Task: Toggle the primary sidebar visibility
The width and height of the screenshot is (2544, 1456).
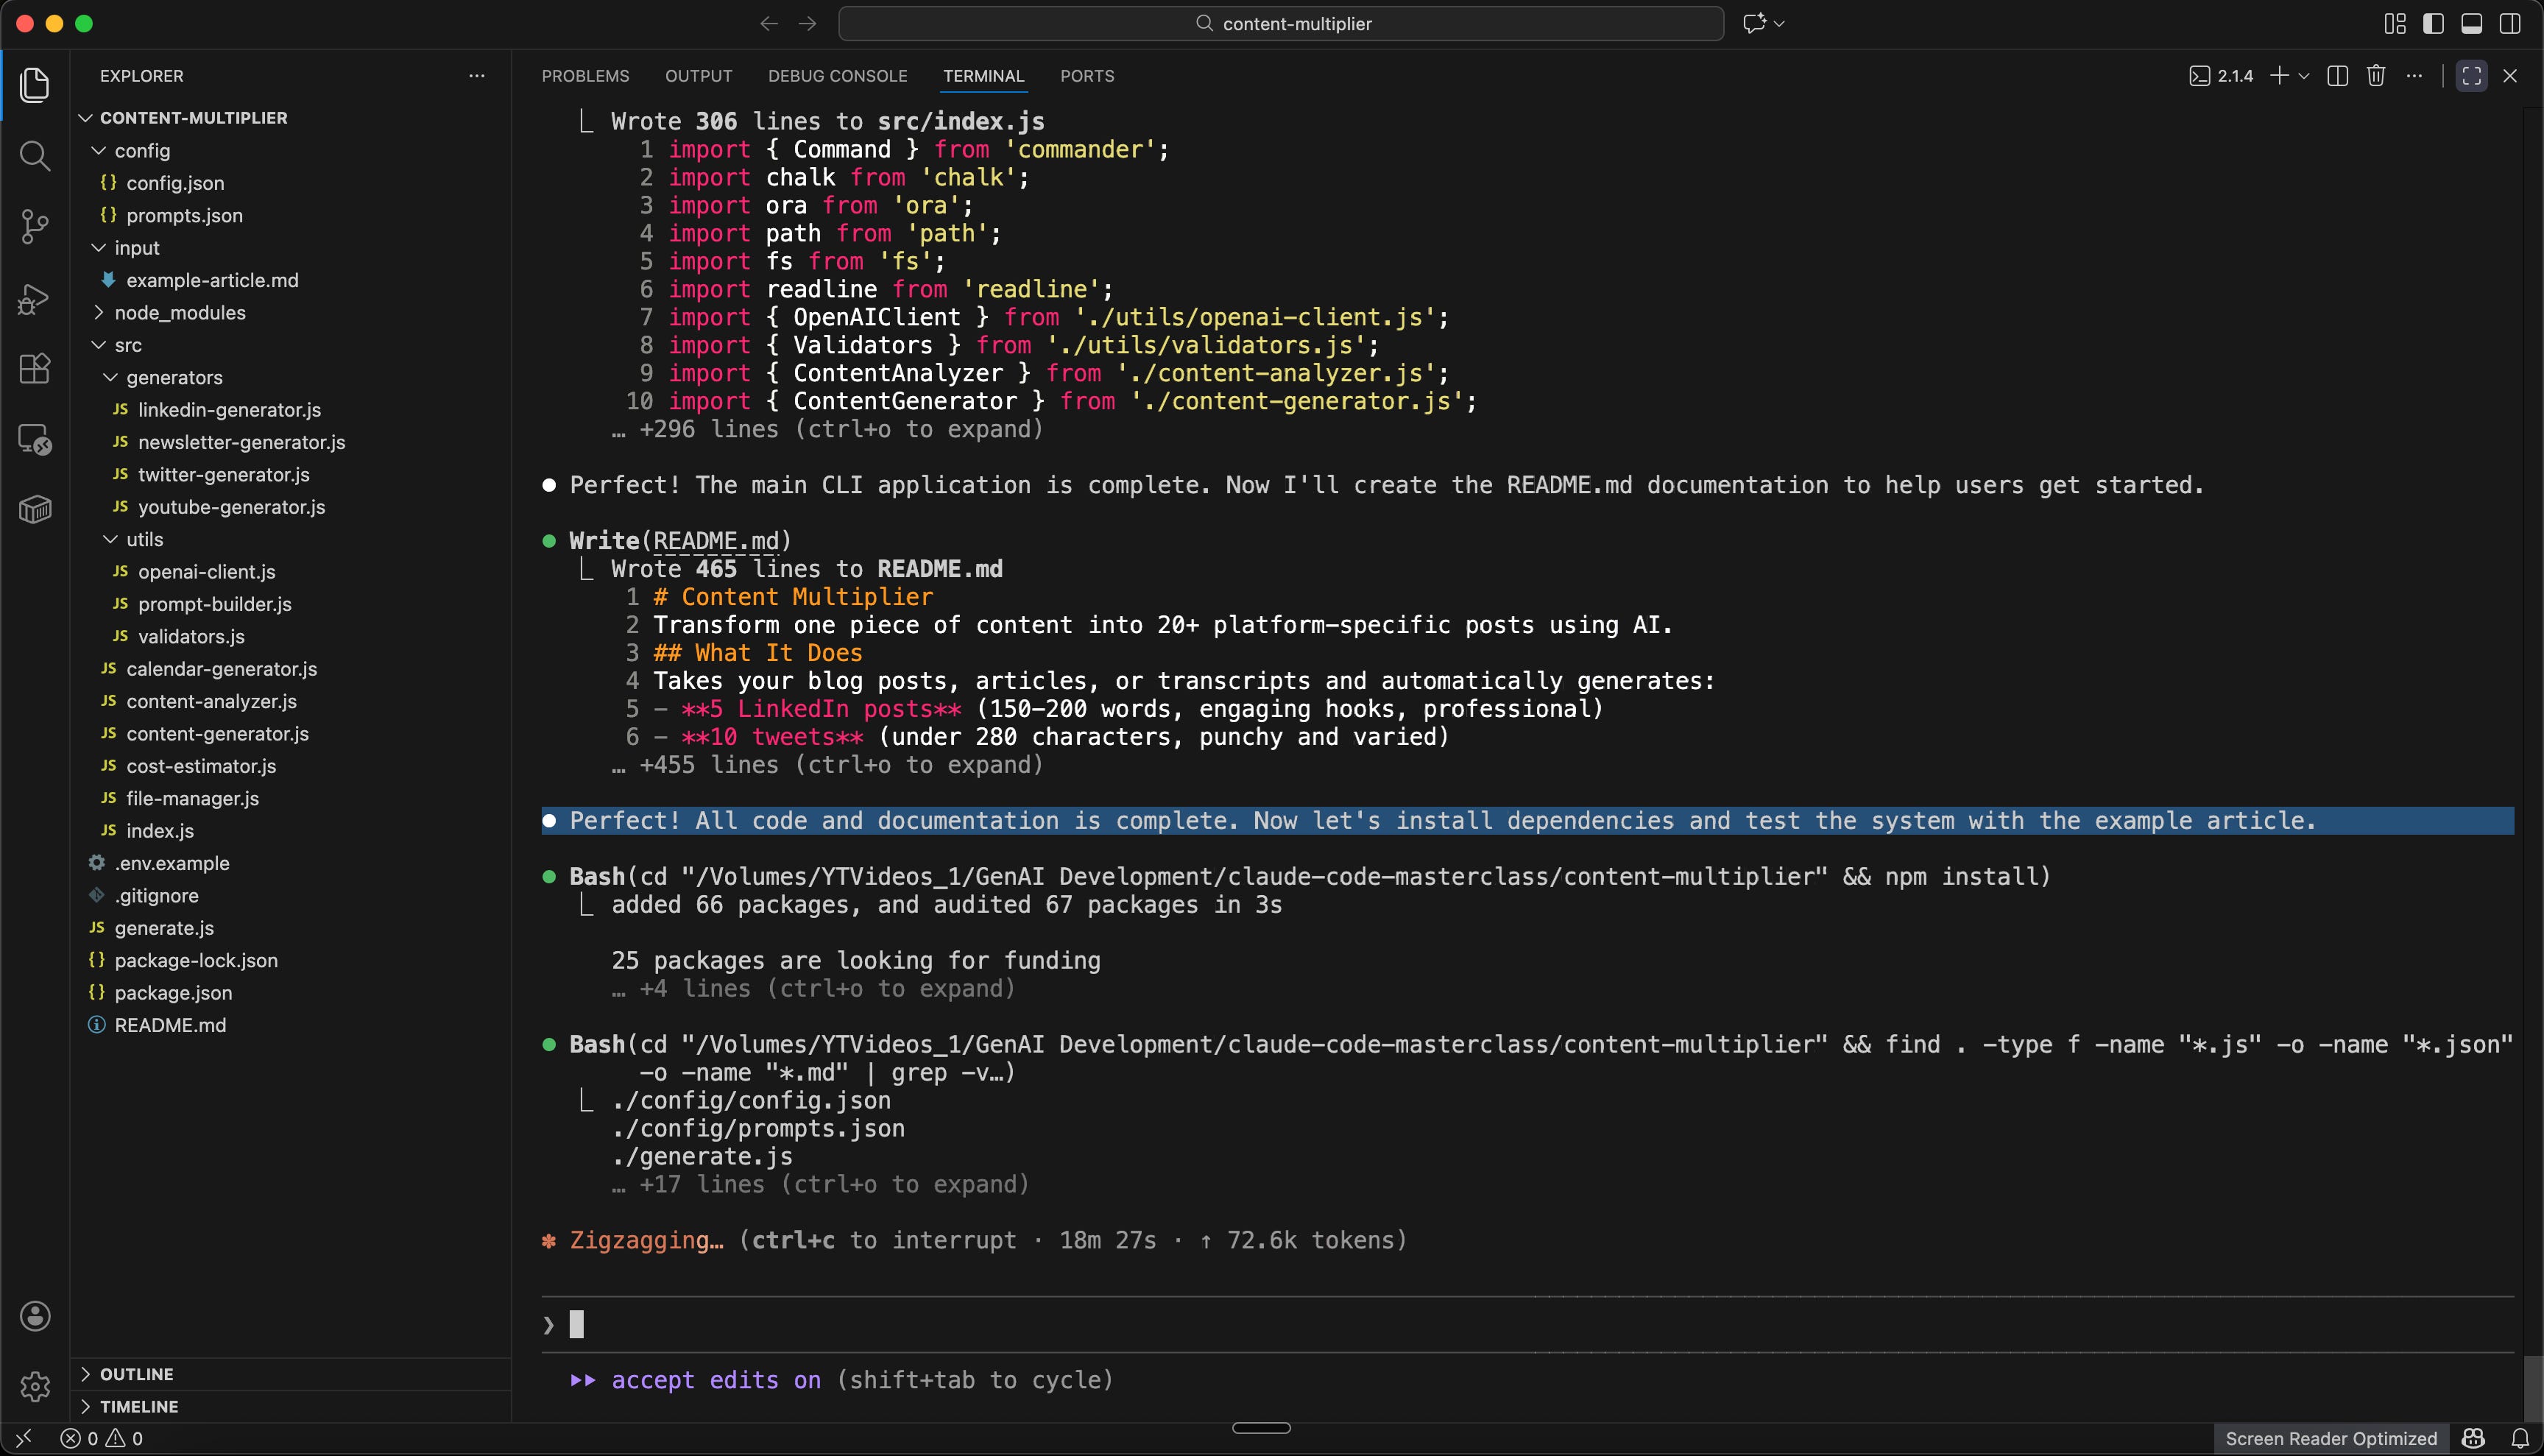Action: click(2433, 24)
